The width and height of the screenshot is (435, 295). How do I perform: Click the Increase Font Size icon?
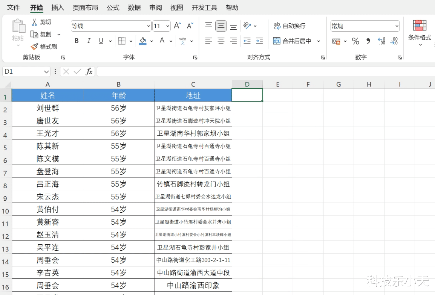coord(177,26)
